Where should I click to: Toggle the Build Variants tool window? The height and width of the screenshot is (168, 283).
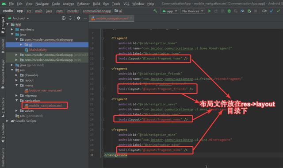point(3,157)
